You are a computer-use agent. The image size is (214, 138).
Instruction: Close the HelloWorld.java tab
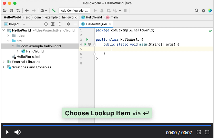(x=110, y=24)
